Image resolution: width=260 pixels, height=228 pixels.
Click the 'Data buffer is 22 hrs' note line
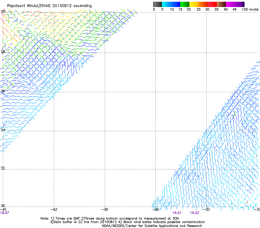pos(128,222)
